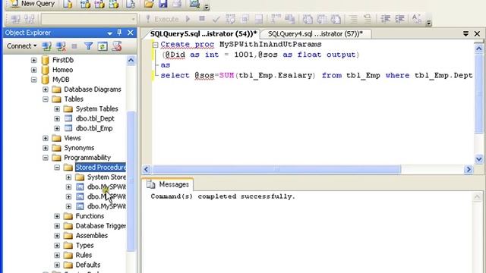Select the dbo.tbl_Emp table
Viewport: 486px width, 273px height.
coord(94,128)
